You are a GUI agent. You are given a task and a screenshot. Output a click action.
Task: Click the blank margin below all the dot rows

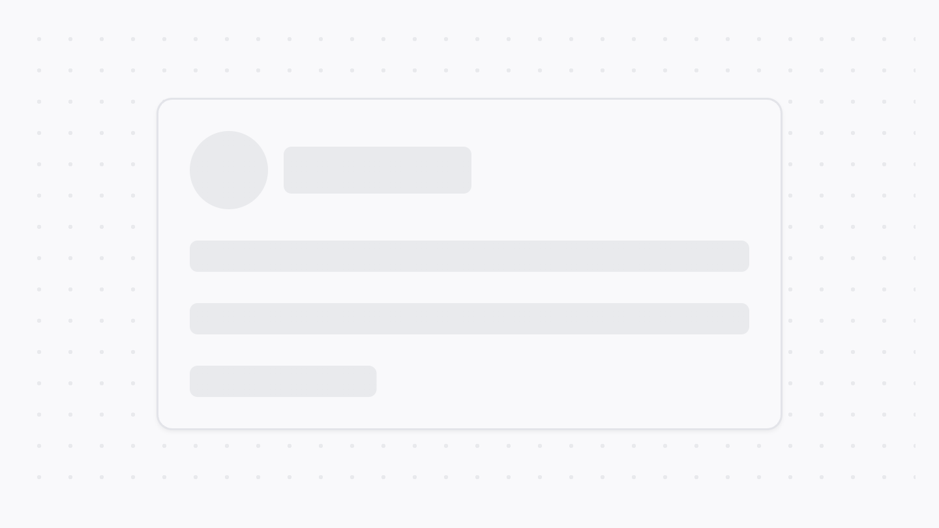[x=469, y=505]
